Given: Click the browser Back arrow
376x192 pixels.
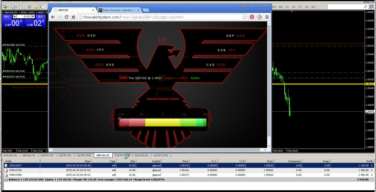Looking at the screenshot, I should (53, 17).
